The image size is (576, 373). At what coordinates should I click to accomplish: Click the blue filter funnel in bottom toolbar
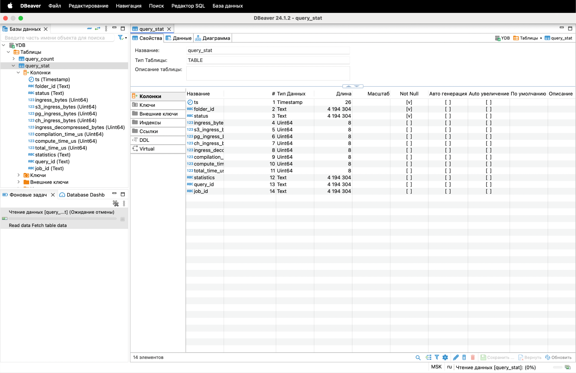tap(437, 357)
